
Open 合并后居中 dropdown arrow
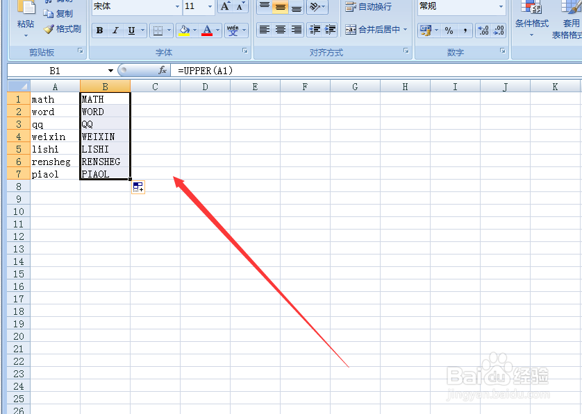406,30
